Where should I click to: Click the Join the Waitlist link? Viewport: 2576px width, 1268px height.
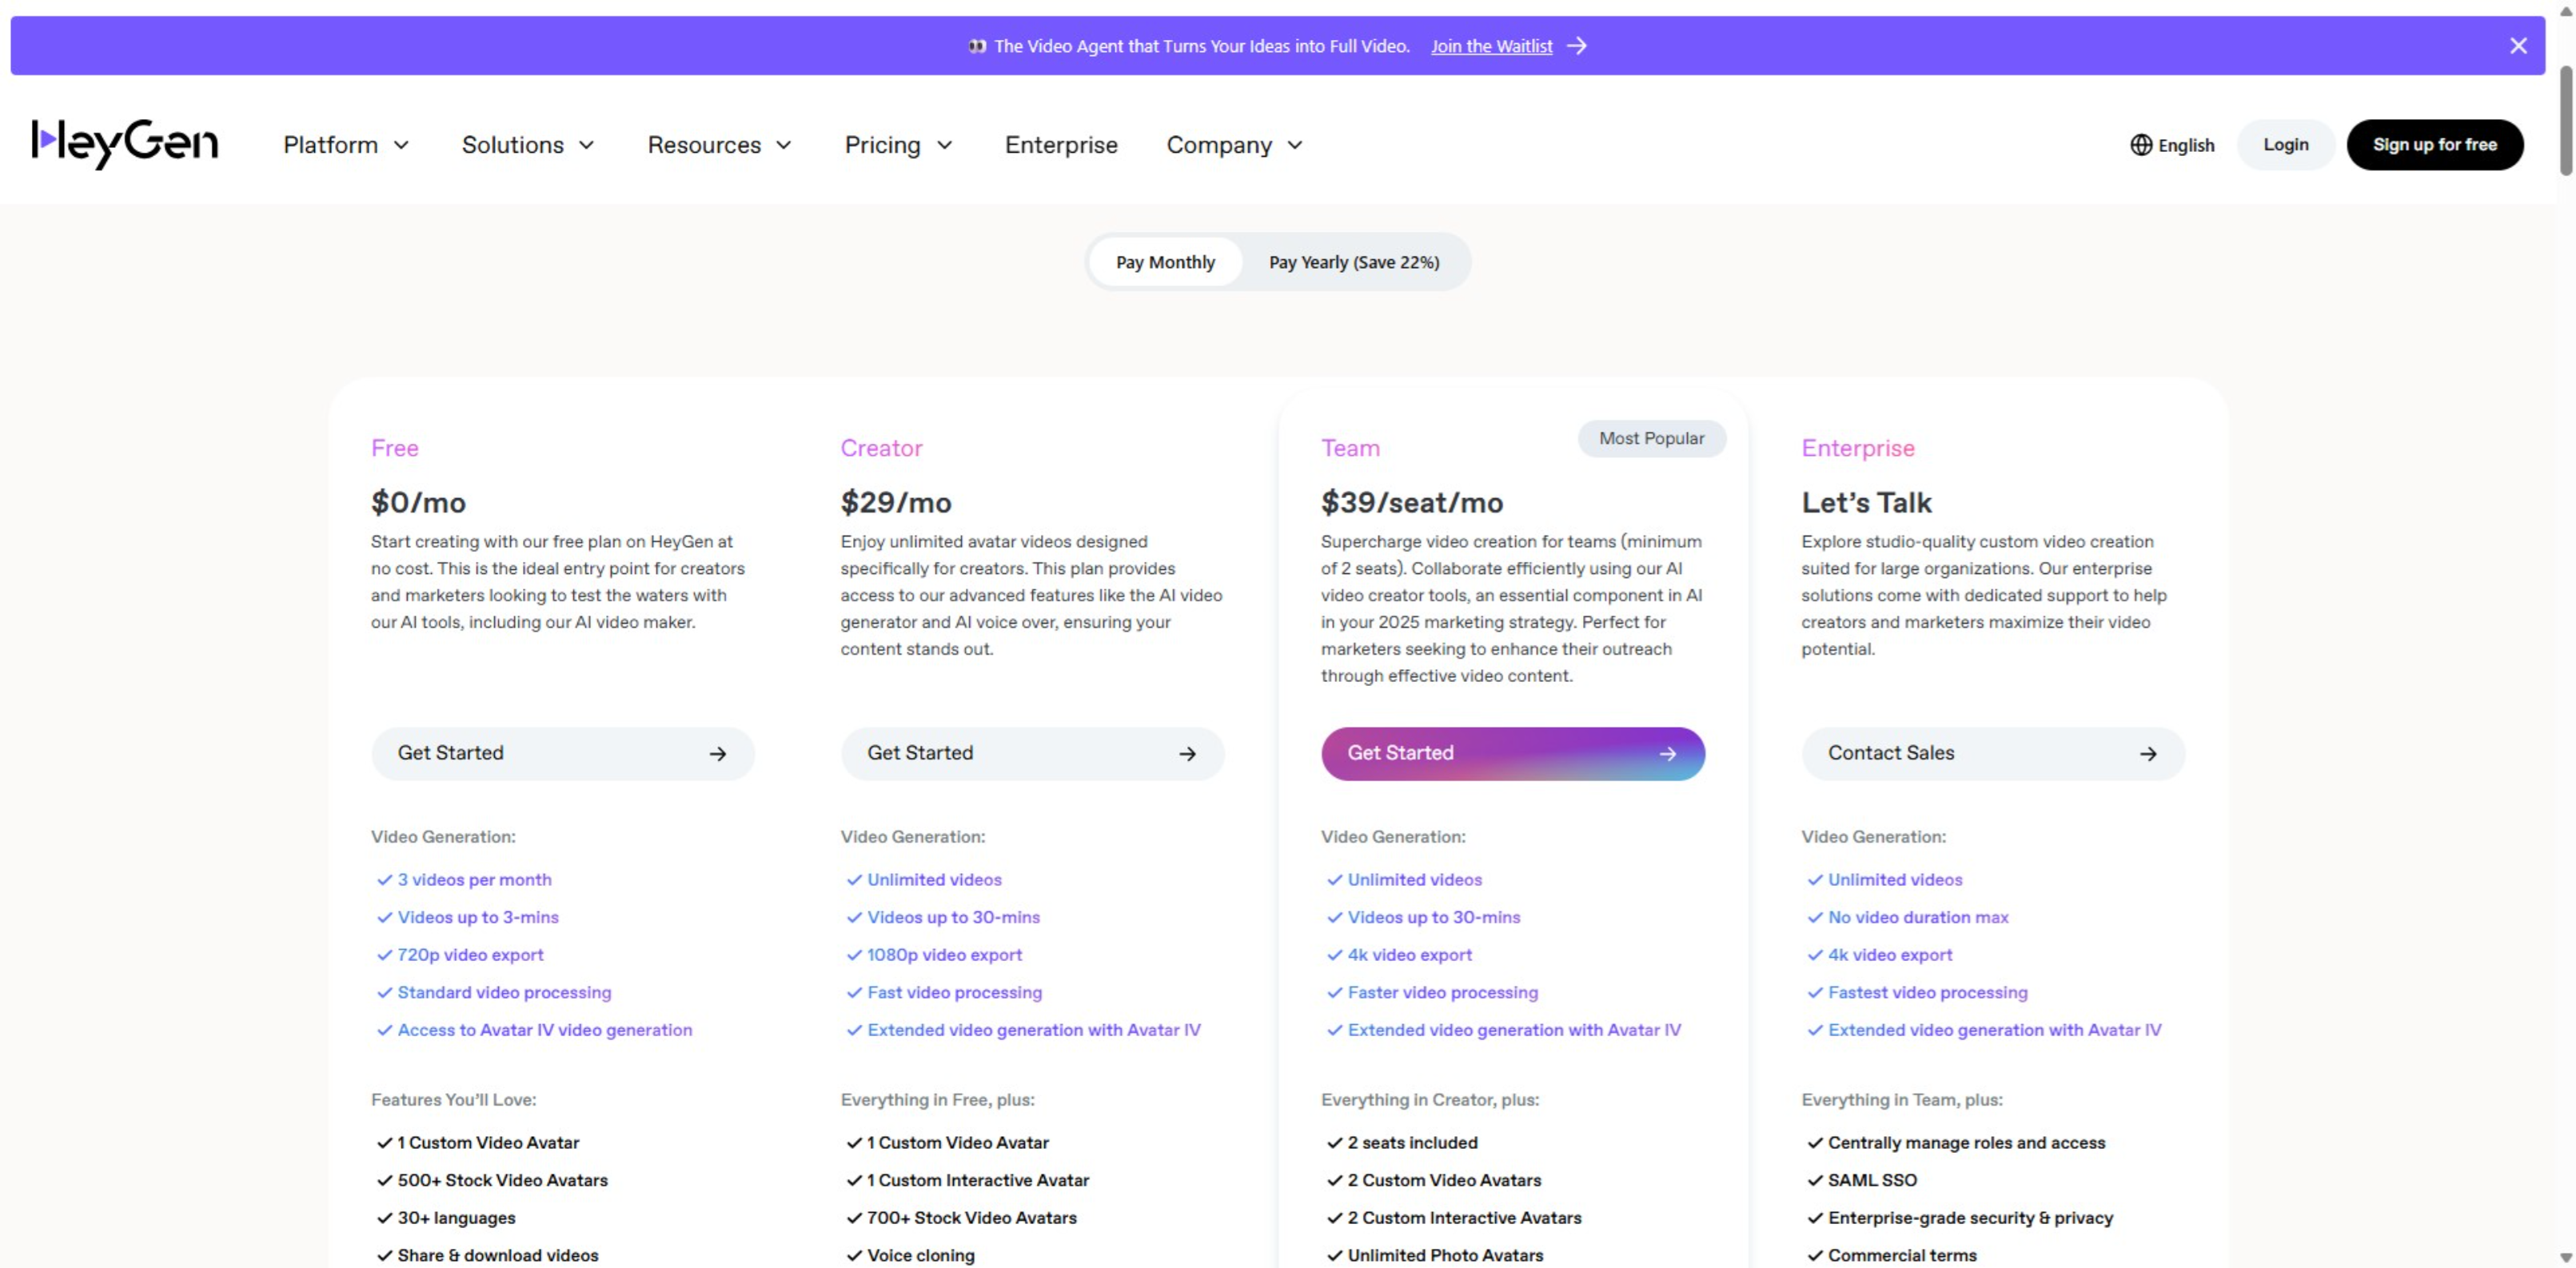click(x=1491, y=45)
